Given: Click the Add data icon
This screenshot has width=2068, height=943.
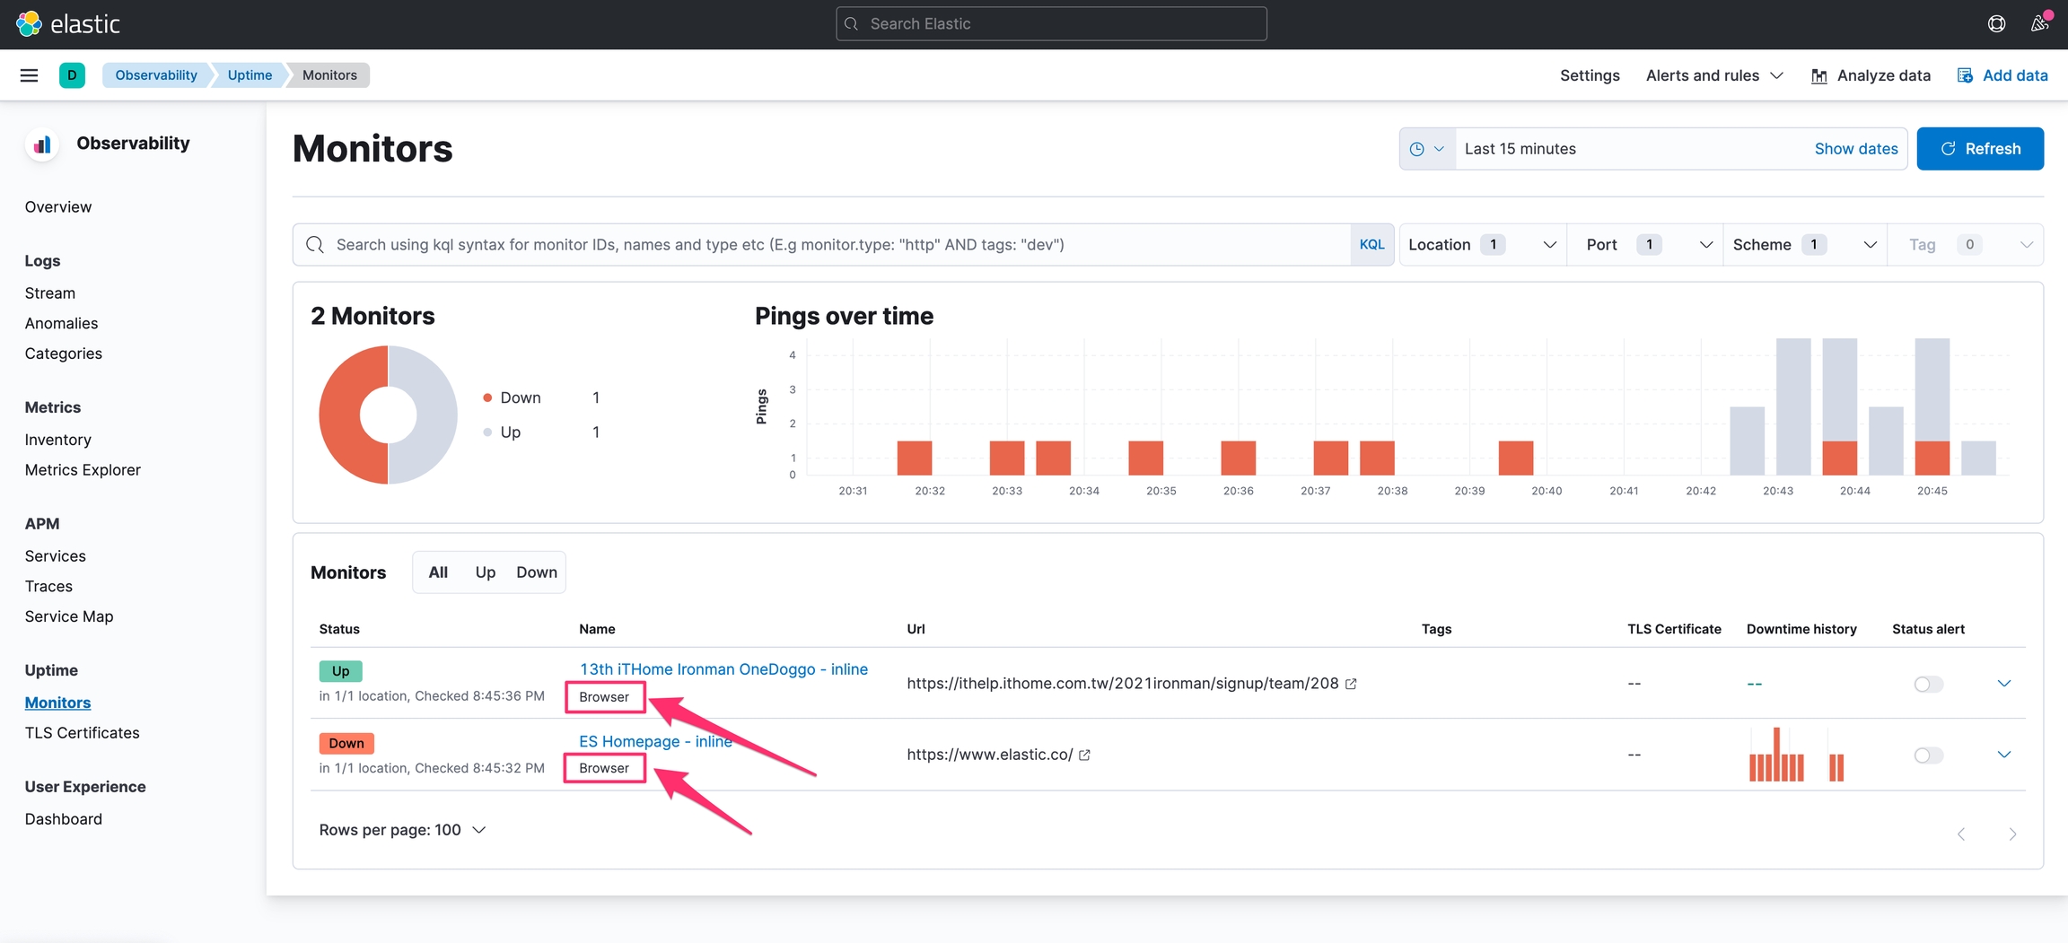Looking at the screenshot, I should click(x=1965, y=75).
